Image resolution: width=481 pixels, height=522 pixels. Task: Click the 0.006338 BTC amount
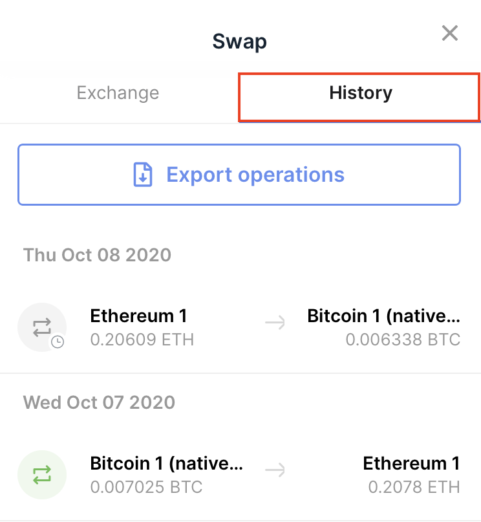(x=403, y=339)
